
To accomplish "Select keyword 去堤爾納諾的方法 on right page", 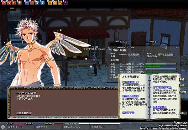I will 162,88.
